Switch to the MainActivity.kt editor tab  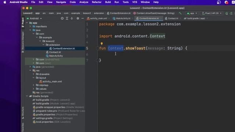pyautogui.click(x=123, y=18)
